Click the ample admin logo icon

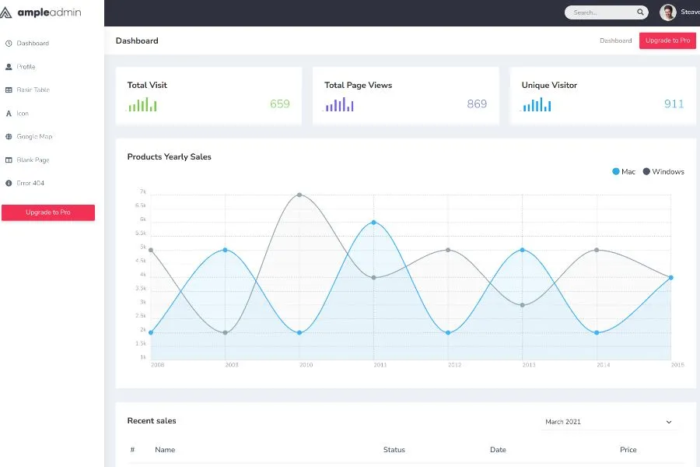[x=8, y=12]
